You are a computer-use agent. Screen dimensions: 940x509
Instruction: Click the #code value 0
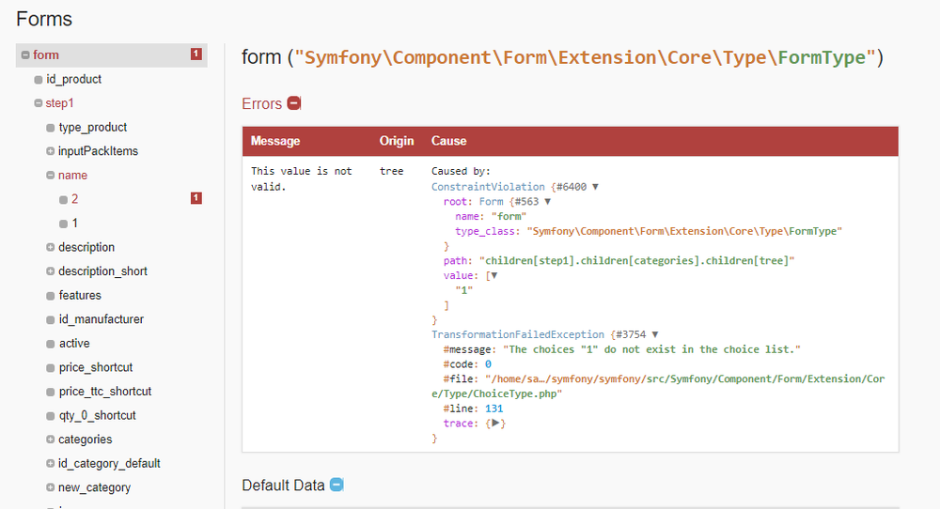click(x=488, y=364)
